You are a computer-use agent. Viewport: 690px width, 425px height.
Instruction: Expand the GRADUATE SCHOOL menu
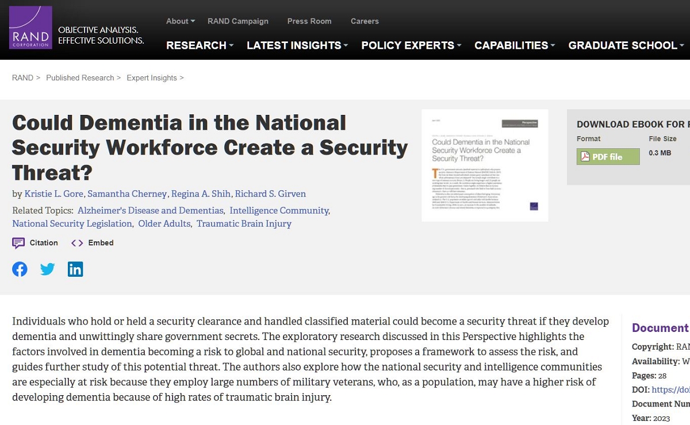[x=626, y=45]
